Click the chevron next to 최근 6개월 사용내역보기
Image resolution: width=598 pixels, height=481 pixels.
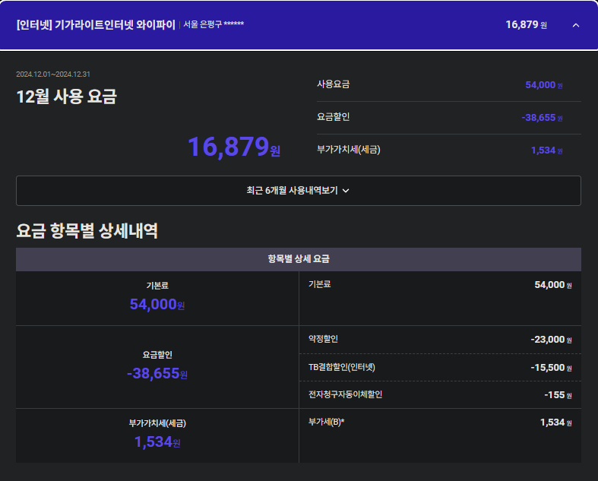tap(346, 191)
